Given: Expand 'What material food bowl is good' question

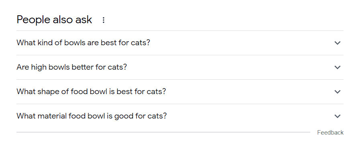Looking at the screenshot, I should (180, 116).
